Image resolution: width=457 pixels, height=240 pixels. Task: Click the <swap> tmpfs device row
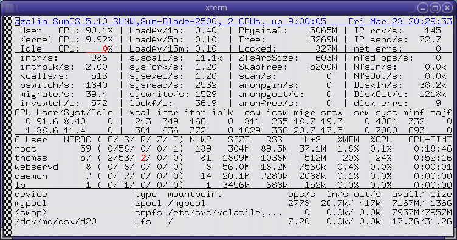click(233, 213)
